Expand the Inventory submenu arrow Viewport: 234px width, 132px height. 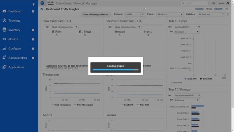(x=33, y=30)
